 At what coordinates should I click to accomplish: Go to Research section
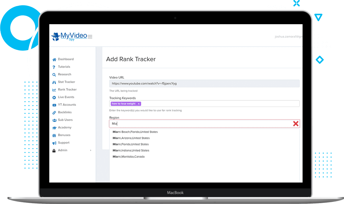tap(64, 74)
